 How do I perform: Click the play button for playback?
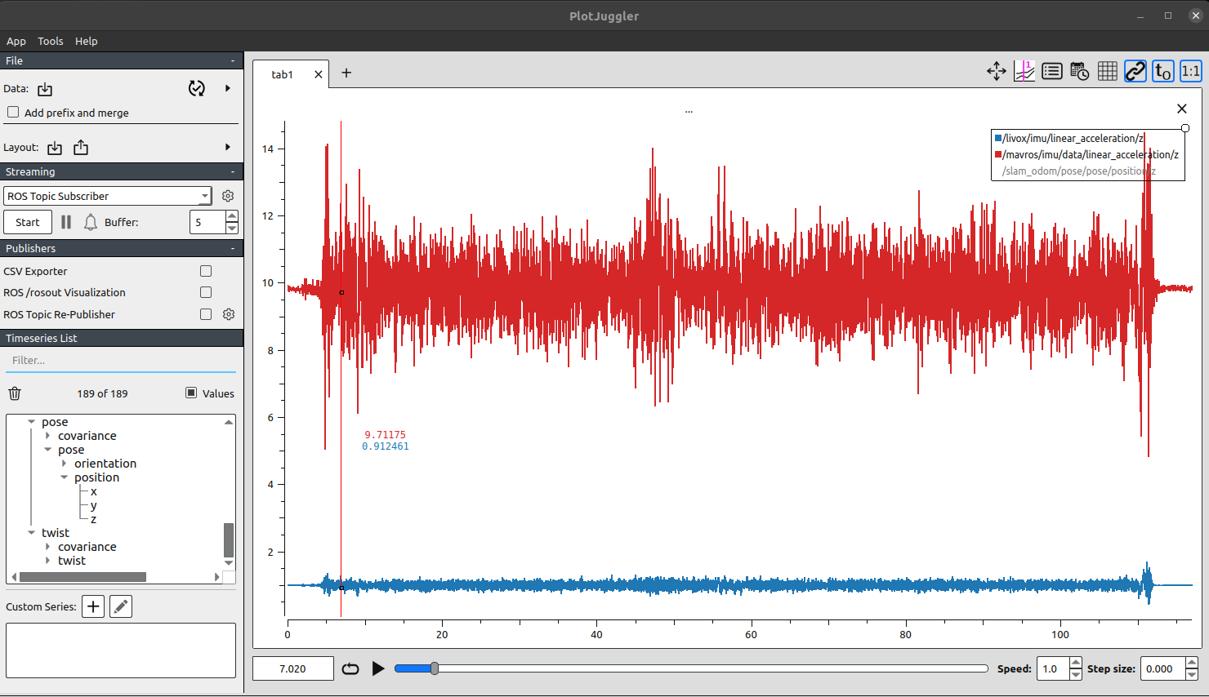(378, 668)
